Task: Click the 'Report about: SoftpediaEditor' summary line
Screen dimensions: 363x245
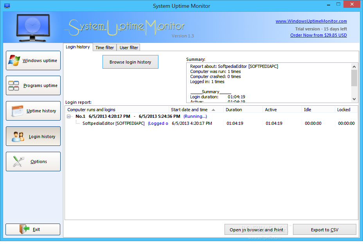Action: point(234,66)
